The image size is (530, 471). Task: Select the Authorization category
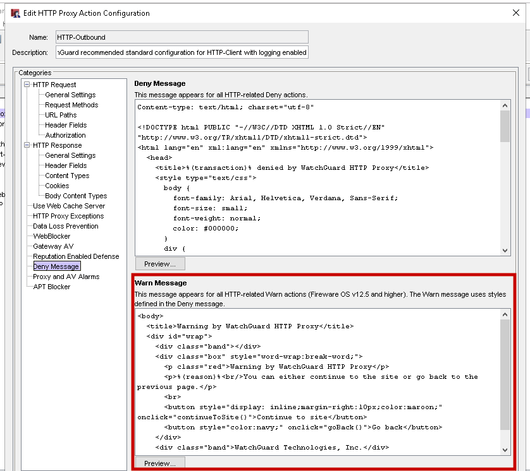click(65, 135)
